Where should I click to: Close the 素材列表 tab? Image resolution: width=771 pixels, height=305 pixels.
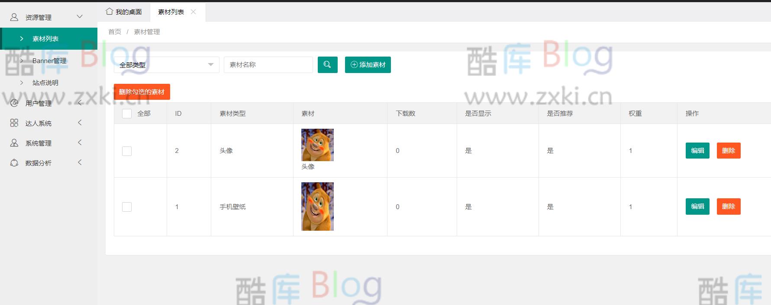pyautogui.click(x=194, y=12)
